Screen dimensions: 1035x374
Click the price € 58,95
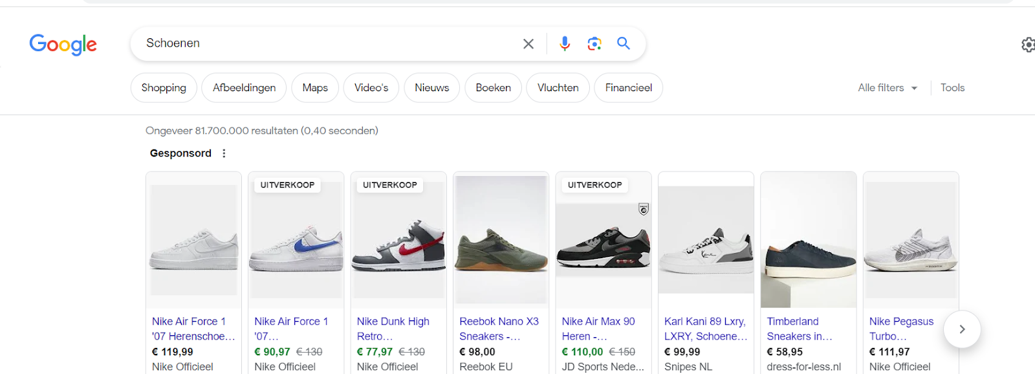[x=785, y=352]
